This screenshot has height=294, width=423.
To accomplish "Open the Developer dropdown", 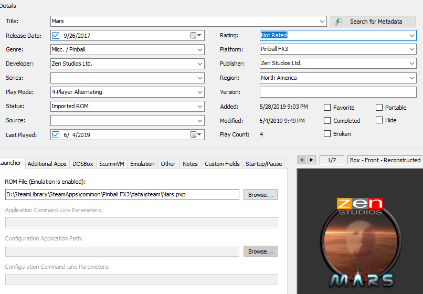I will pos(200,64).
